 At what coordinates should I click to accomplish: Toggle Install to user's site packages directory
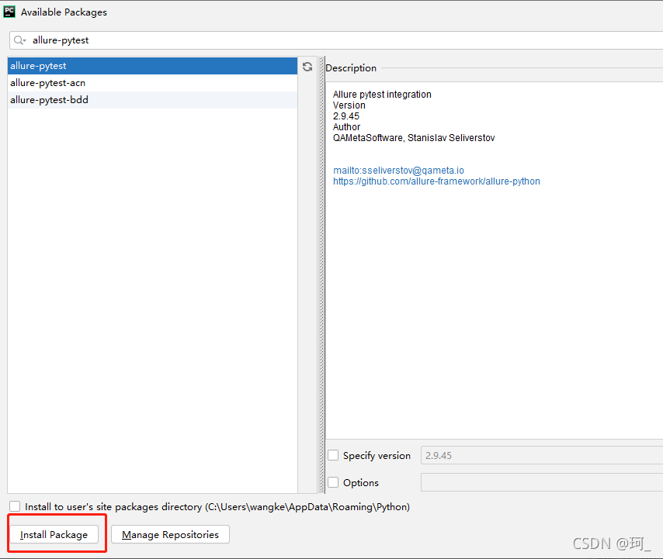point(15,506)
